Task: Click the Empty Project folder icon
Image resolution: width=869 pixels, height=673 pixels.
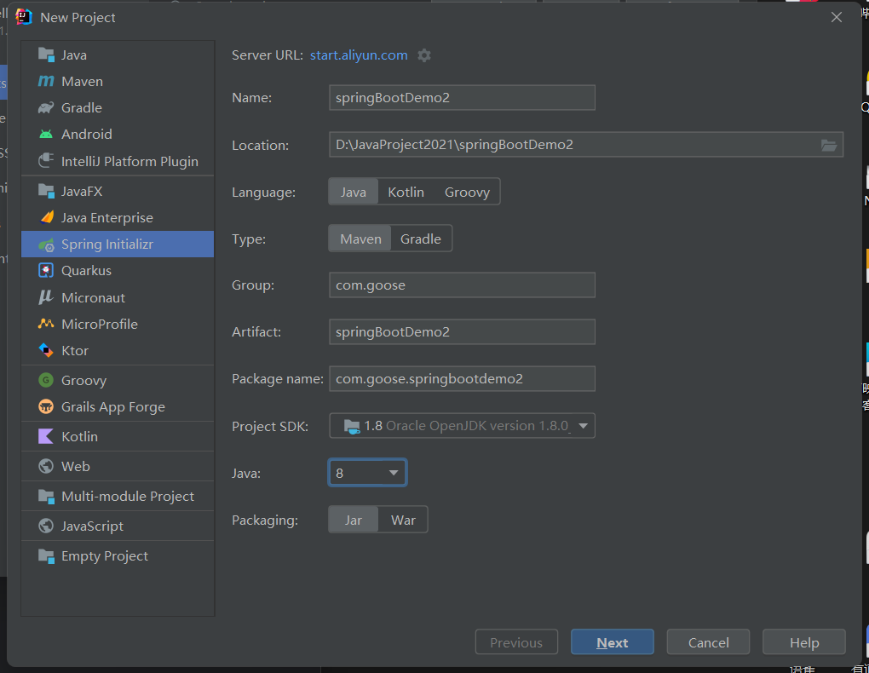Action: click(x=46, y=556)
